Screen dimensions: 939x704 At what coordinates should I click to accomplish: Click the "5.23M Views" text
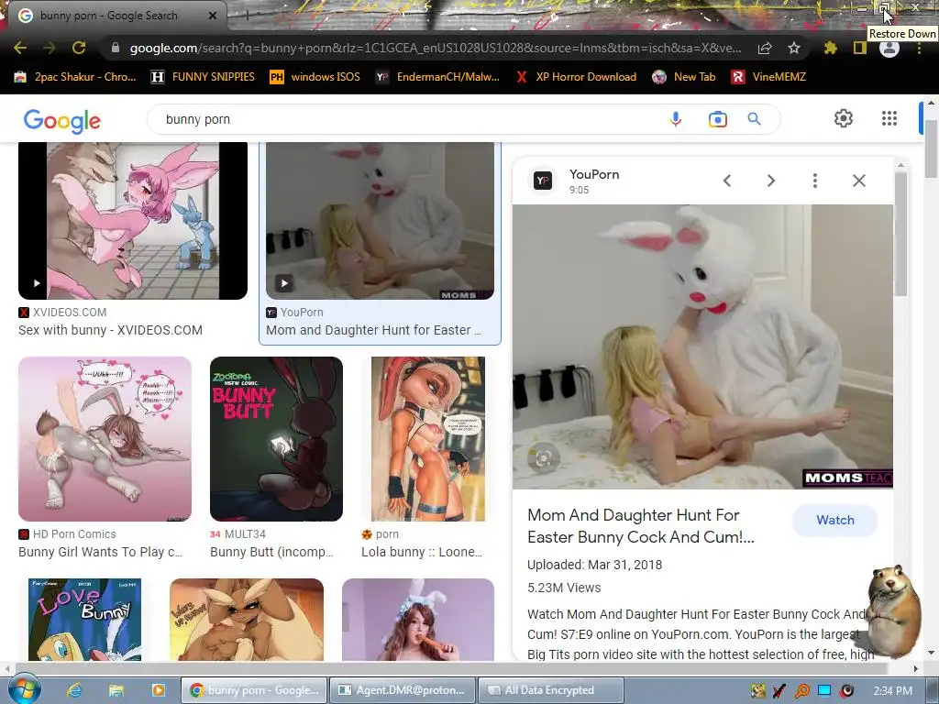(x=564, y=588)
